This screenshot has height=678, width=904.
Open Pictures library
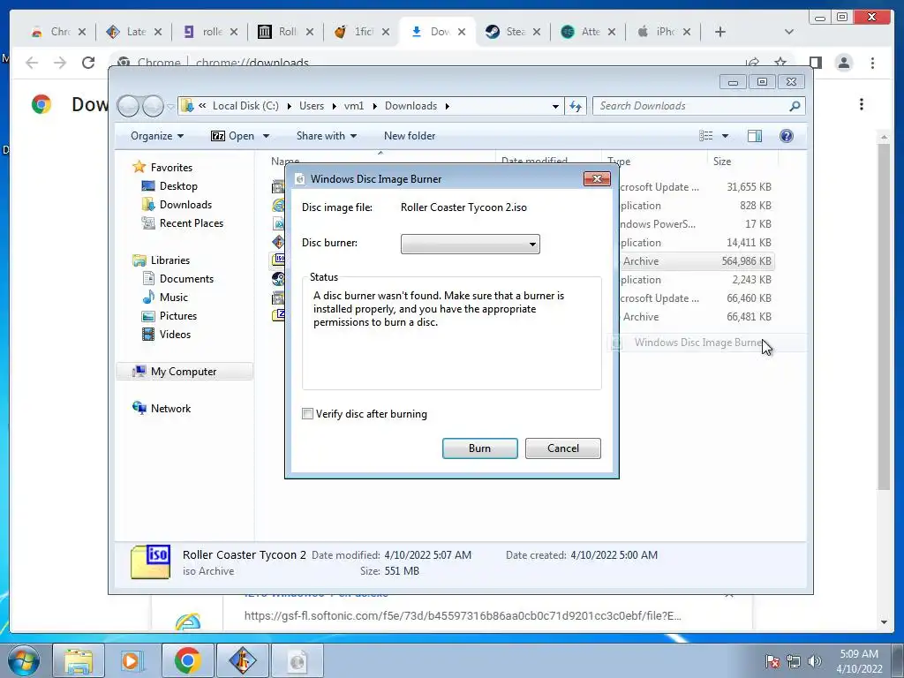click(178, 316)
